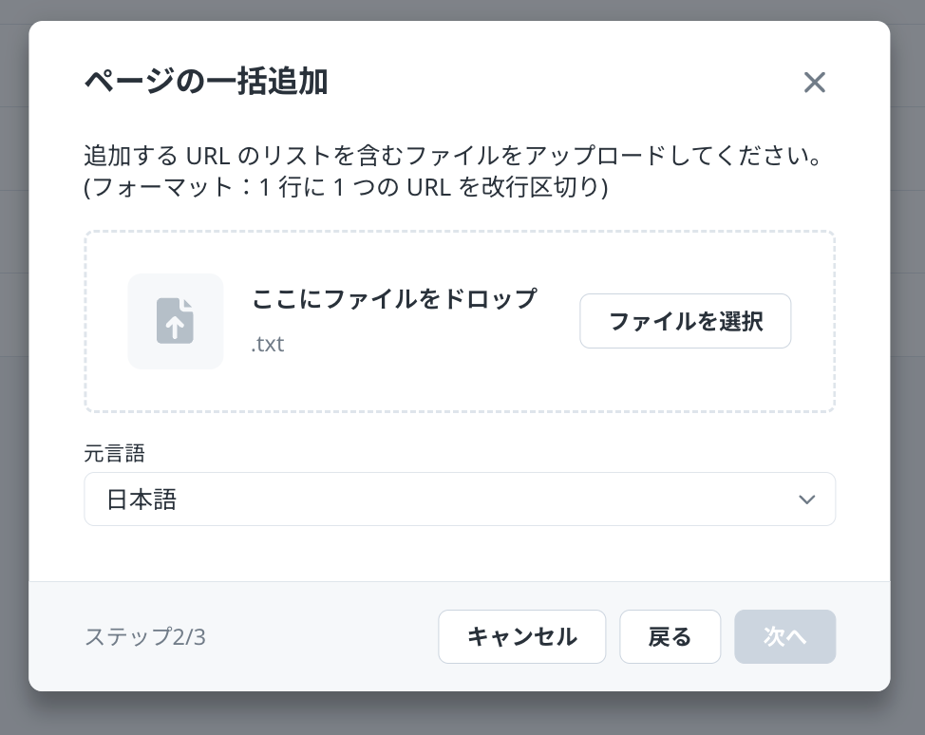This screenshot has width=925, height=735.
Task: Click the .txt file format hint
Action: pyautogui.click(x=268, y=344)
